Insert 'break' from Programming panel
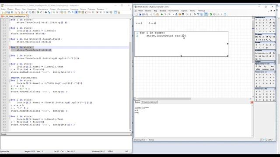 [x=272, y=69]
